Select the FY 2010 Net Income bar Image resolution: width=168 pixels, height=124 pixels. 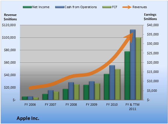pos(107,87)
